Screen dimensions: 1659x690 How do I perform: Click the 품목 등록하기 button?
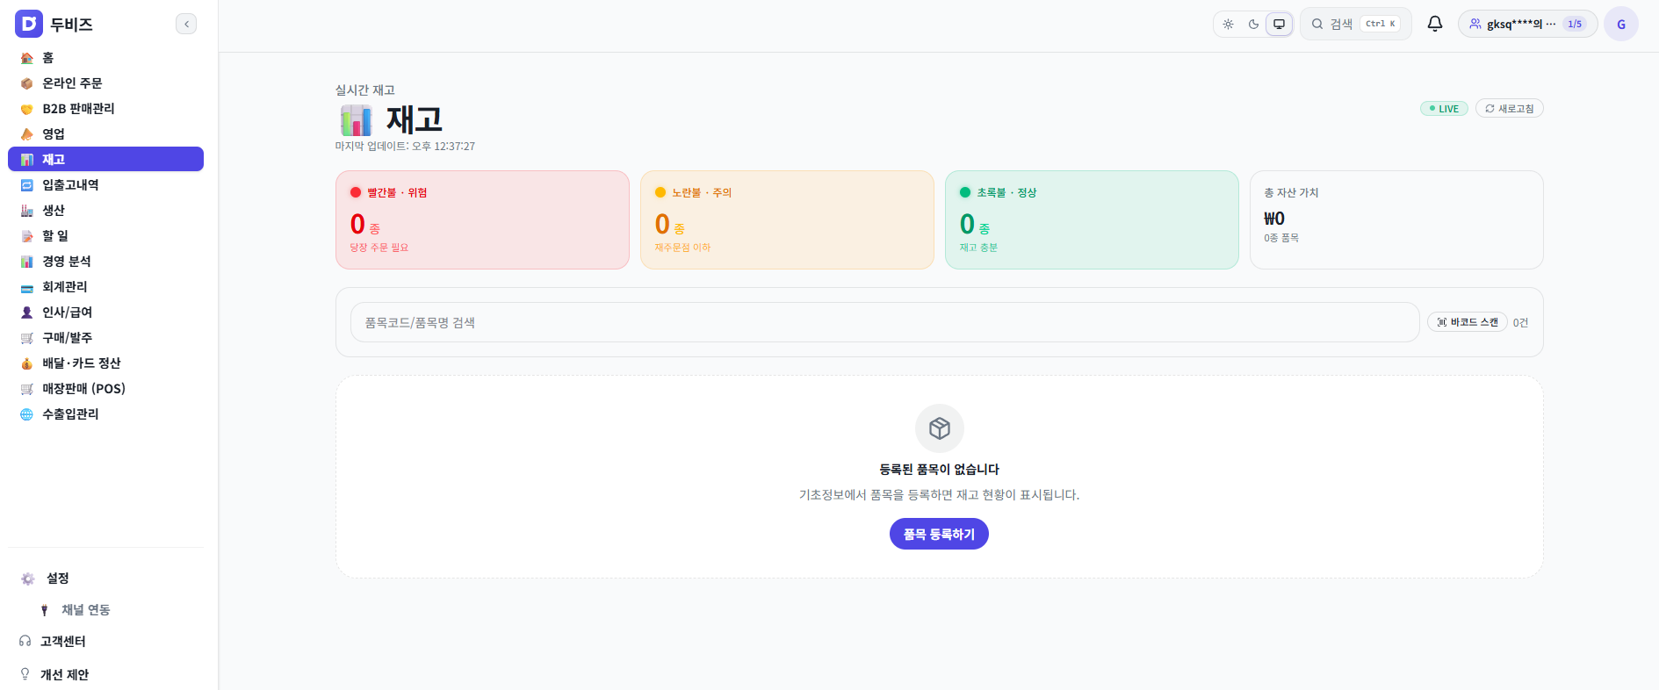[x=939, y=534]
